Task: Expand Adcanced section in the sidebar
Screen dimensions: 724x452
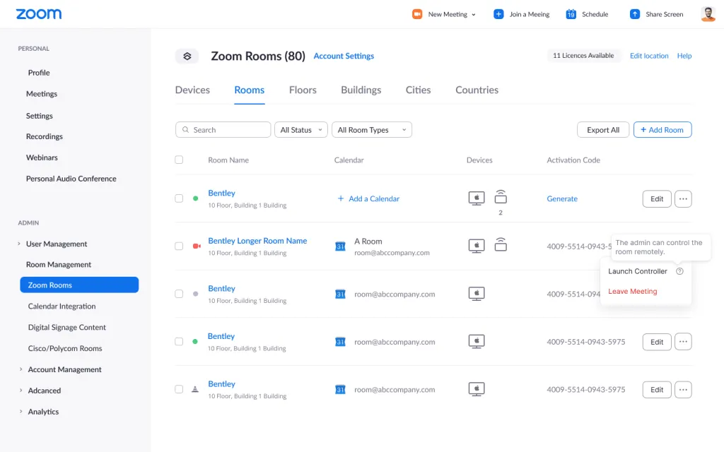Action: coord(21,390)
